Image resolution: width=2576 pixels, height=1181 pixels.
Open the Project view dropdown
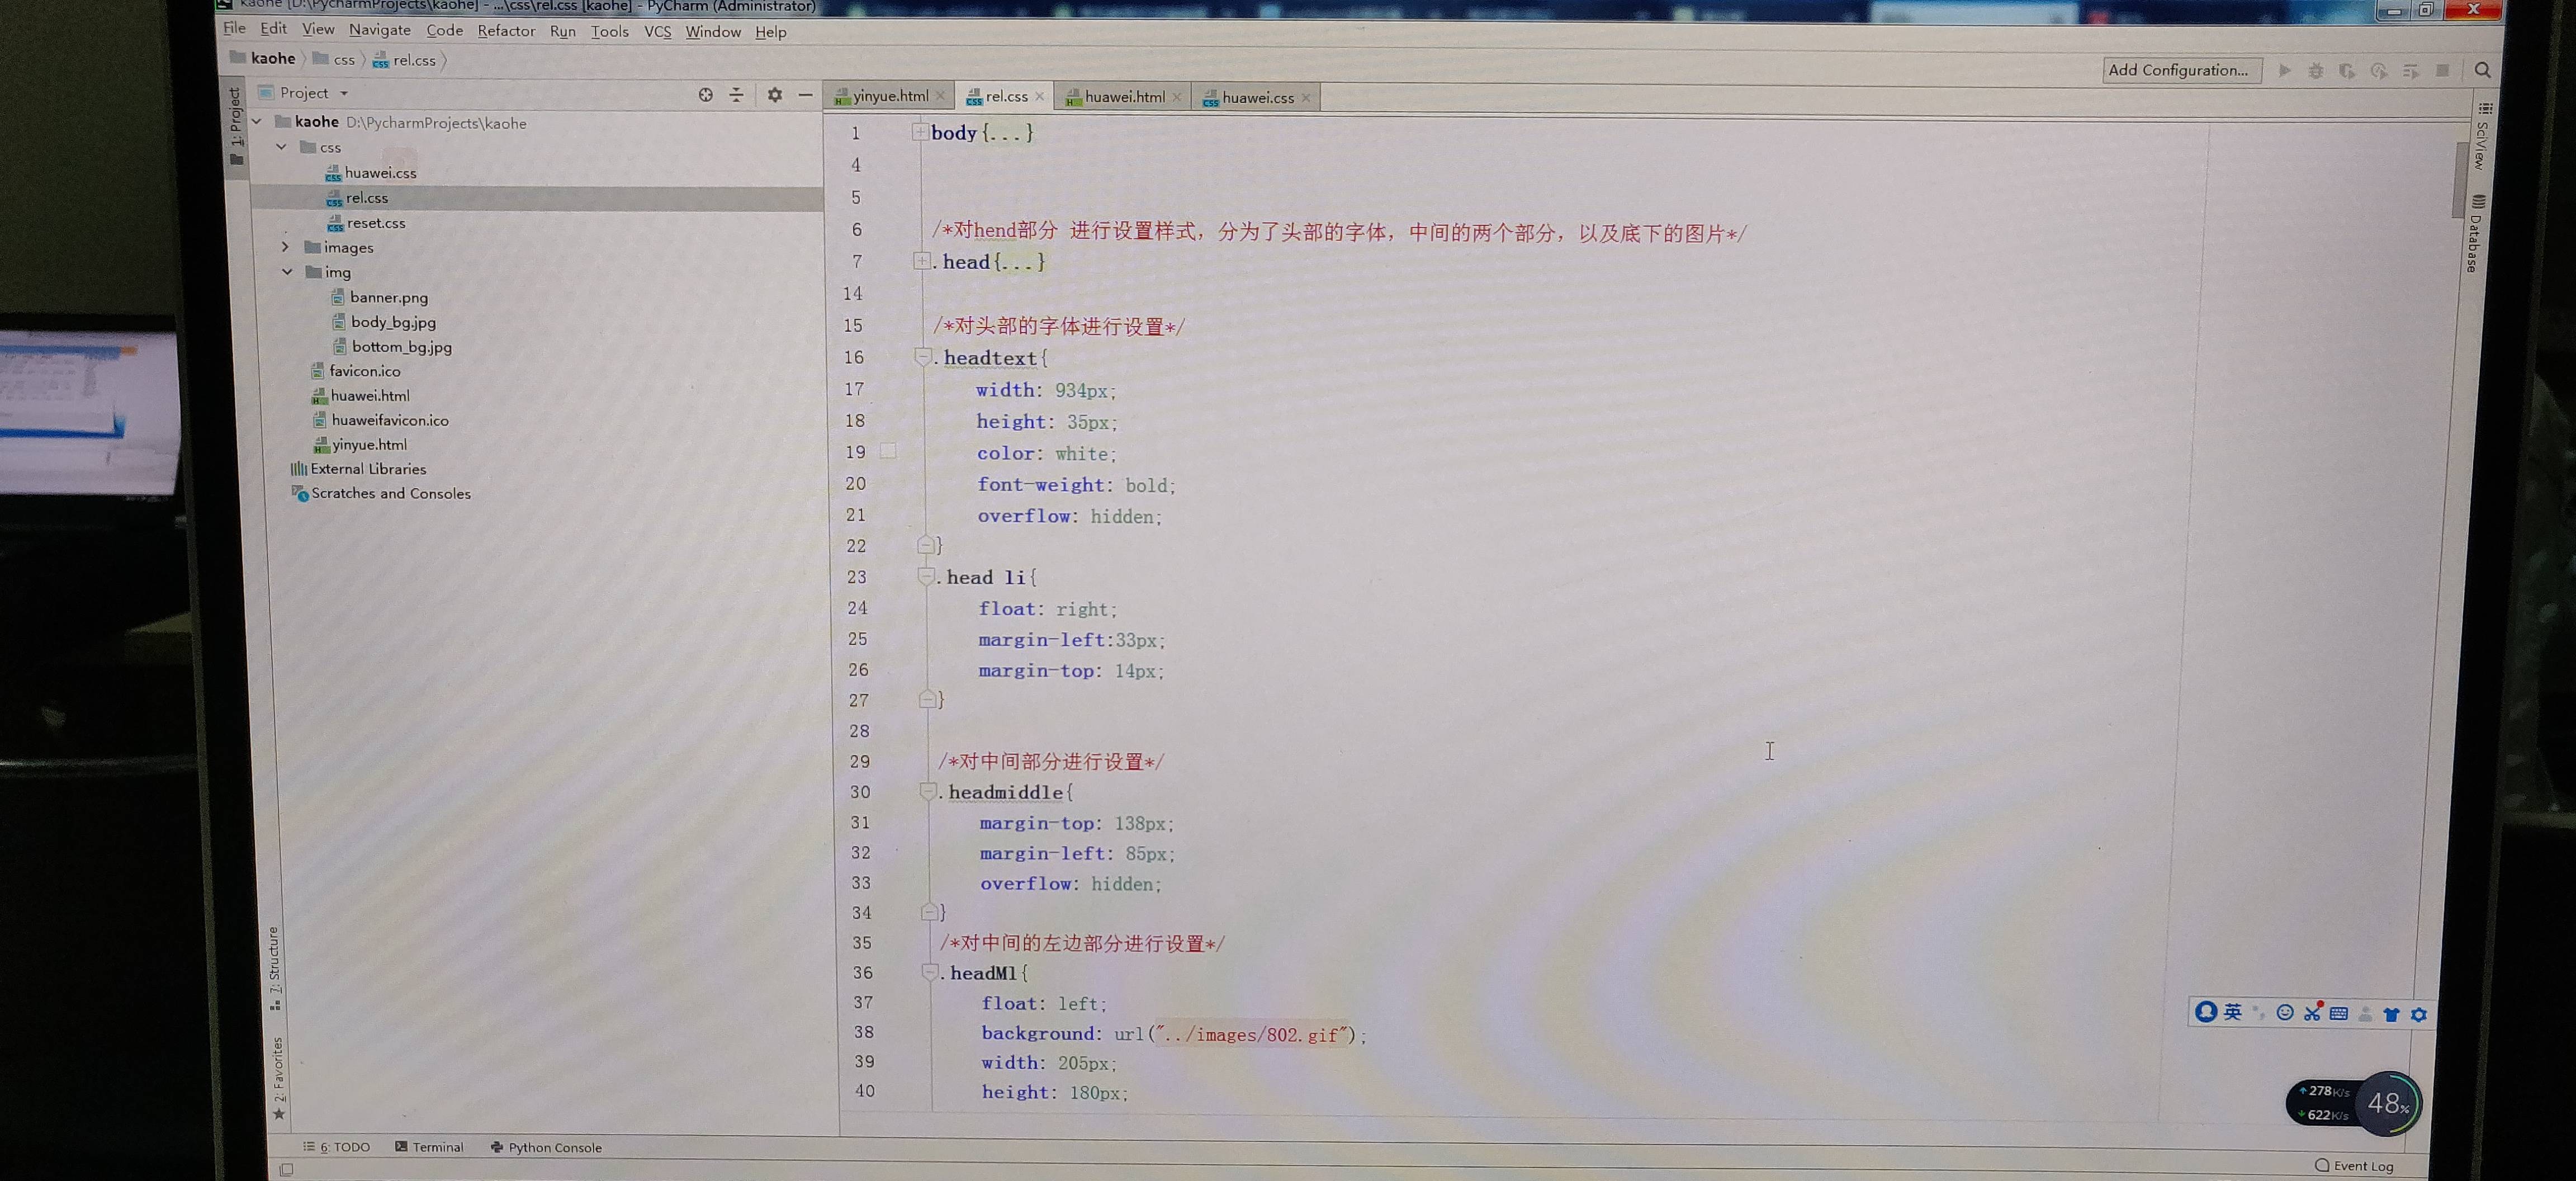[x=344, y=93]
